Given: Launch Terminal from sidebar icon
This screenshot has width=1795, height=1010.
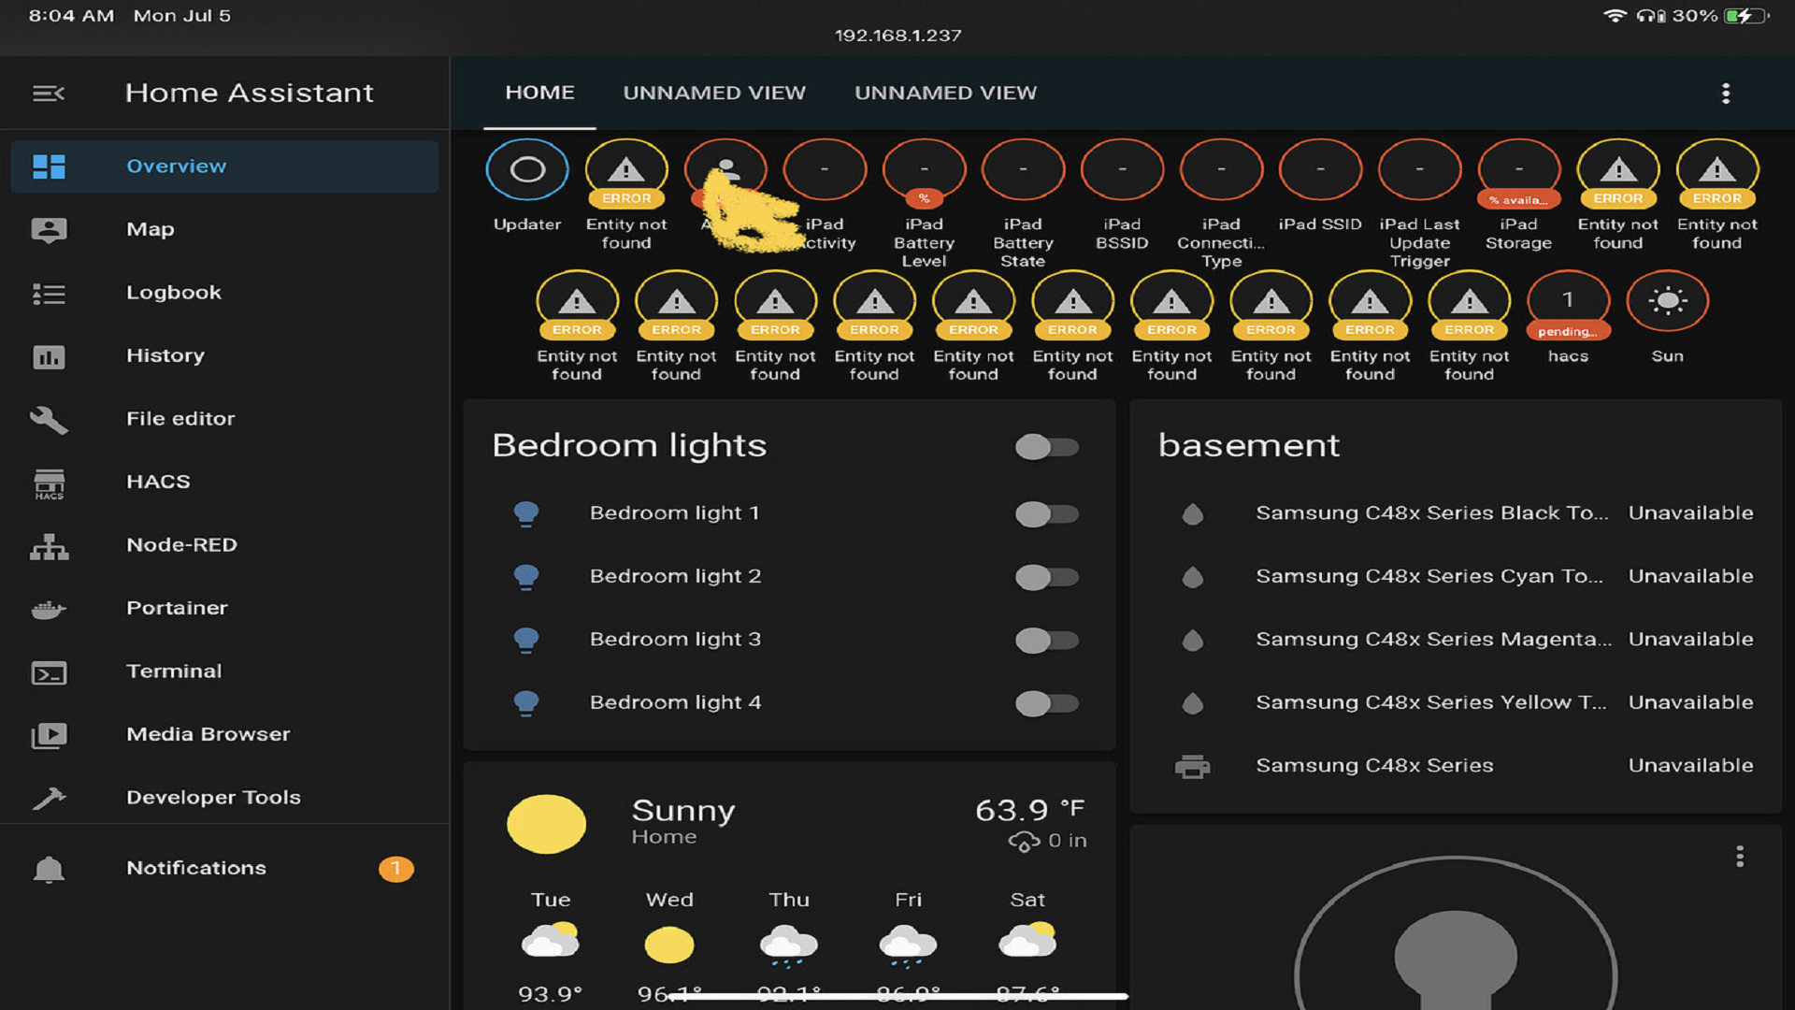Looking at the screenshot, I should (x=49, y=672).
